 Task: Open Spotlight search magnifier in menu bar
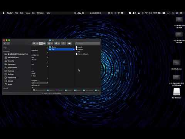click(173, 13)
